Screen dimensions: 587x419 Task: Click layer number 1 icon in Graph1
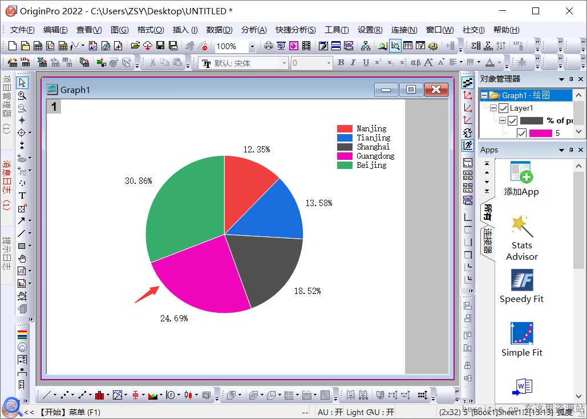[x=54, y=107]
